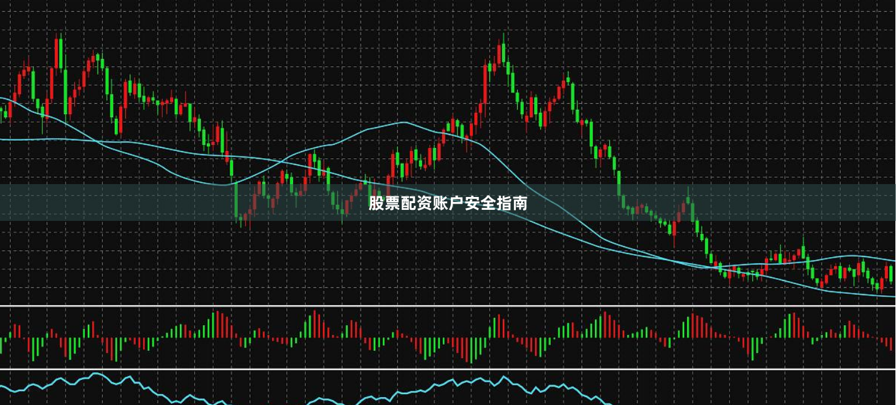This screenshot has height=405, width=896.
Task: Click the tallest green histogram bar in the left cluster
Action: point(213,324)
